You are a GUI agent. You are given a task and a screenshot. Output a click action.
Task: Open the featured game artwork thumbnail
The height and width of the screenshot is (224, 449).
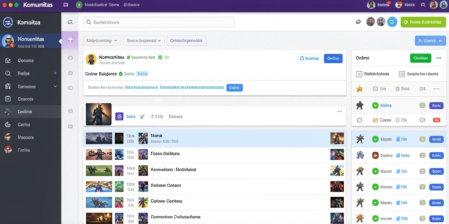coord(99,114)
